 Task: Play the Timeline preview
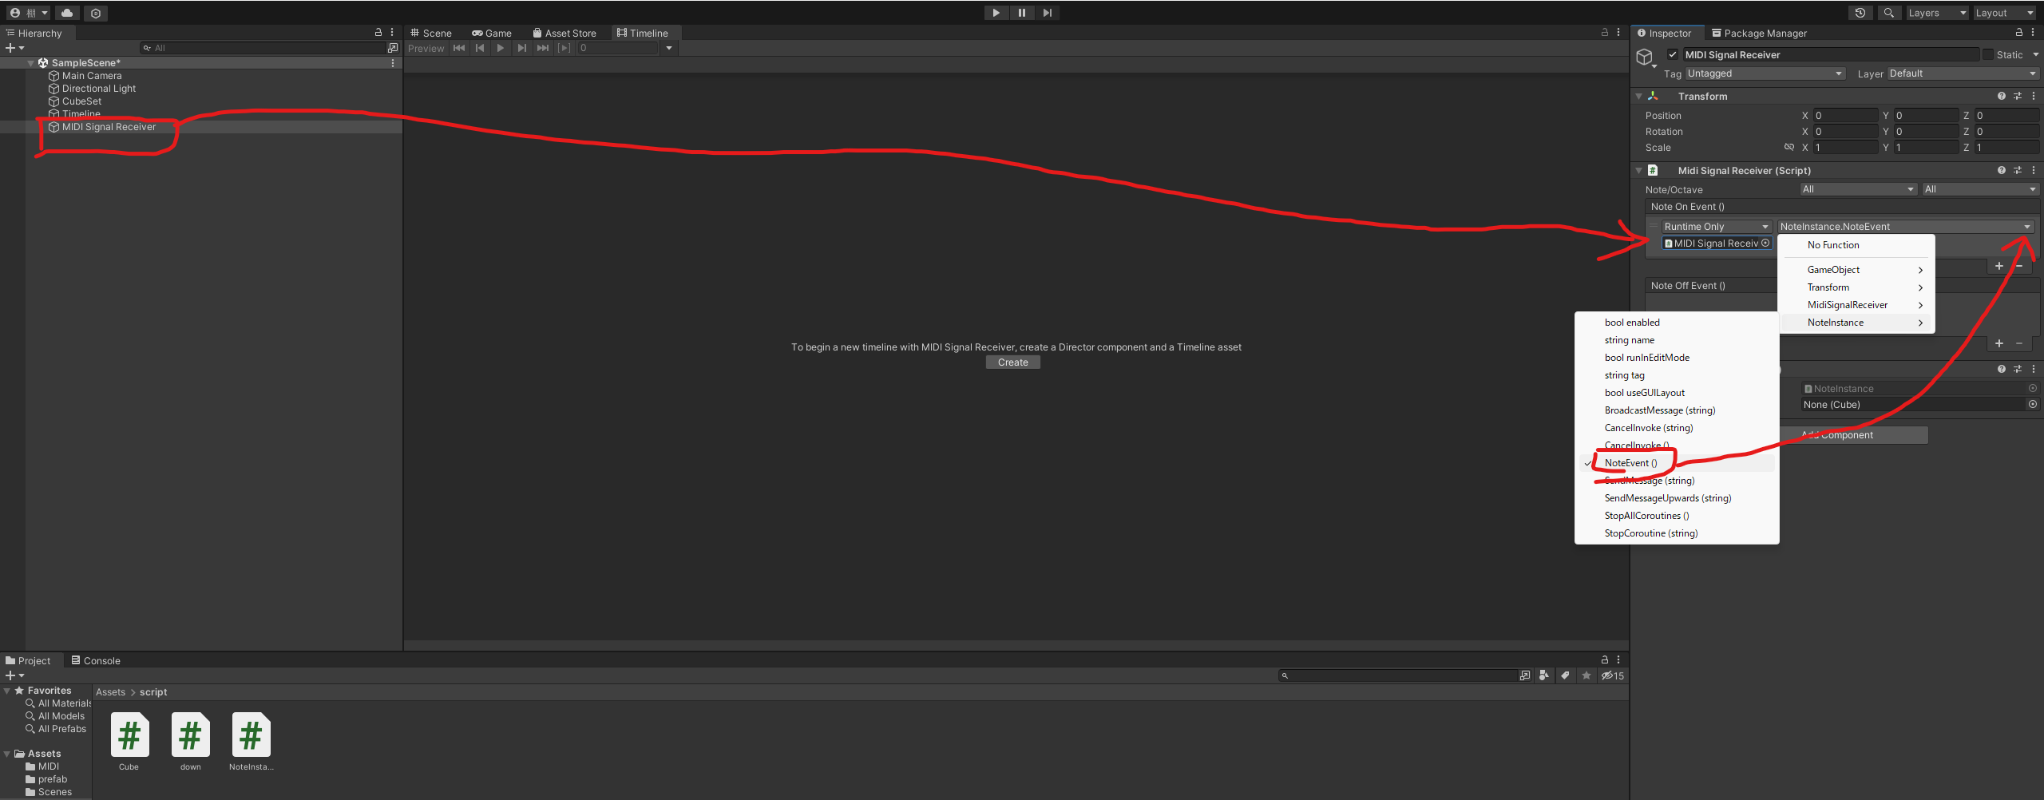click(501, 48)
